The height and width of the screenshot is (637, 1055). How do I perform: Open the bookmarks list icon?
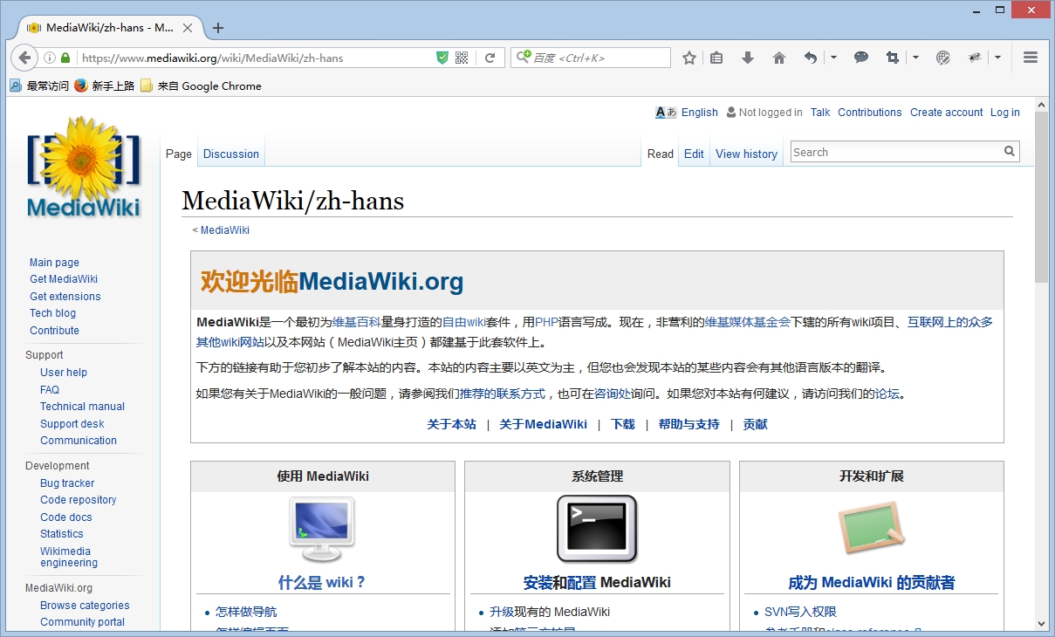coord(716,58)
